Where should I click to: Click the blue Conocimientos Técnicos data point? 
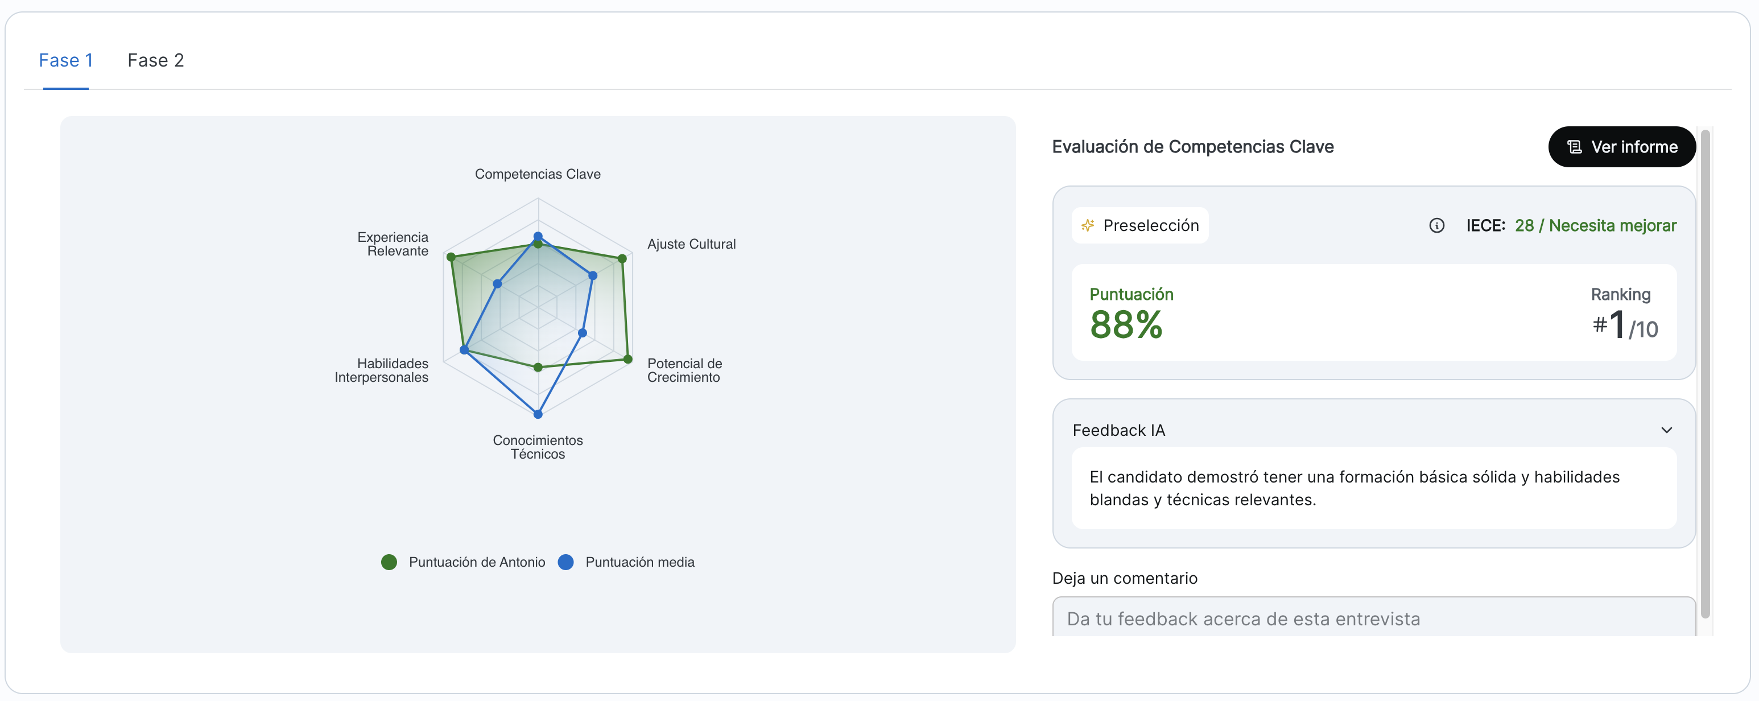[x=538, y=414]
